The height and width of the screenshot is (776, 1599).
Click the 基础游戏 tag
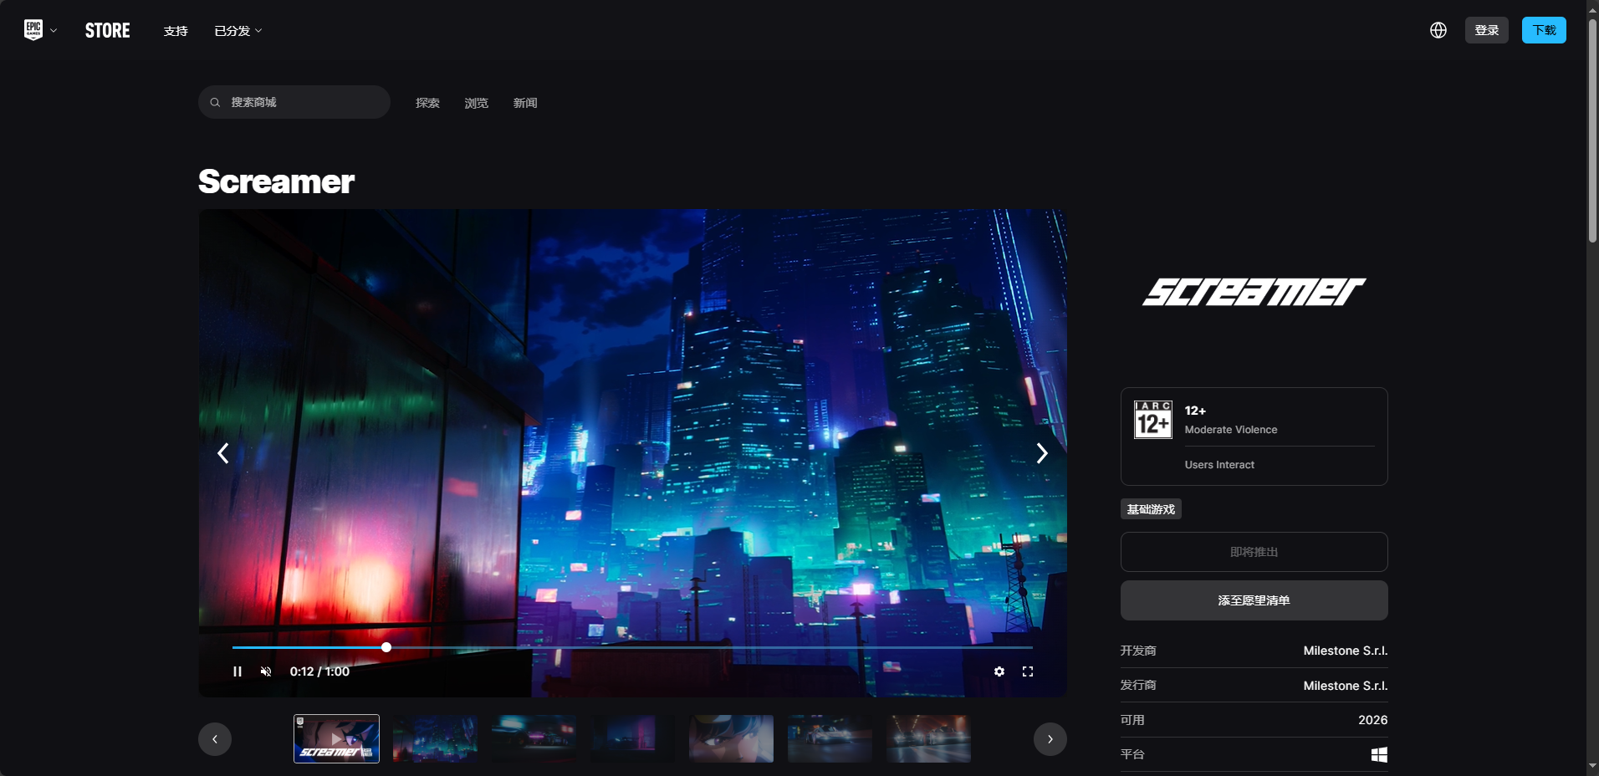click(1151, 509)
